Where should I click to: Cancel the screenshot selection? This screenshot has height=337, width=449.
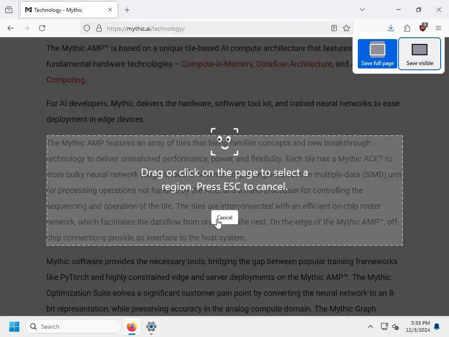[x=224, y=218]
